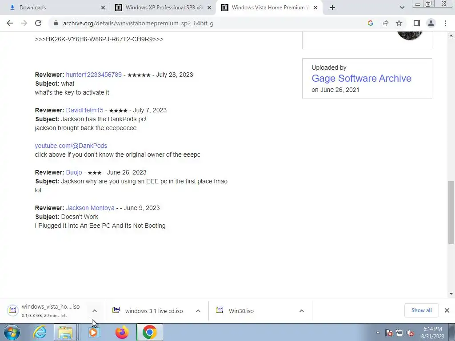Open reviewer Jackson Montoya's profile
This screenshot has height=341, width=455.
click(x=90, y=208)
